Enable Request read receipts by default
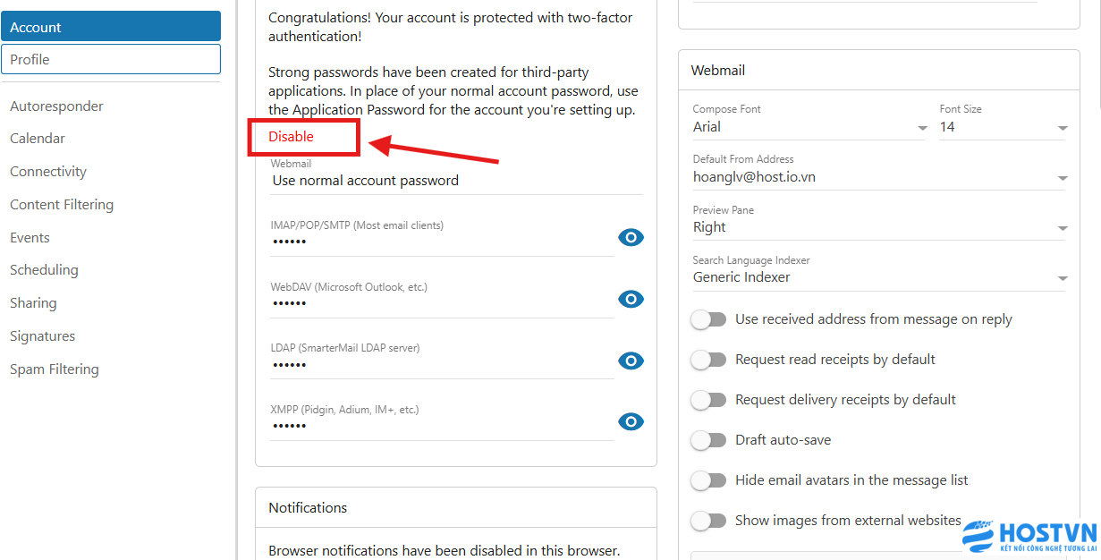 [708, 360]
